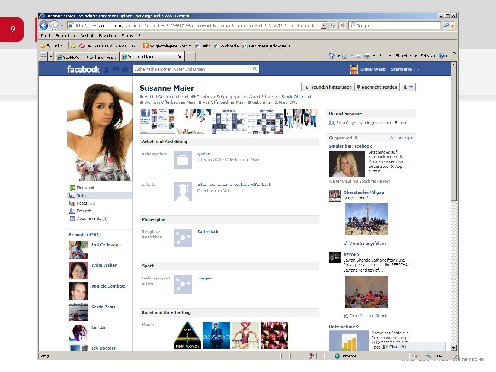Click Nachricht senden button
Image resolution: width=496 pixels, height=372 pixels.
coord(377,87)
